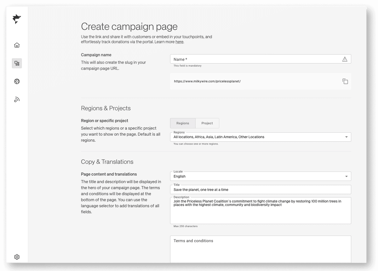Click into the Title input field

[260, 190]
